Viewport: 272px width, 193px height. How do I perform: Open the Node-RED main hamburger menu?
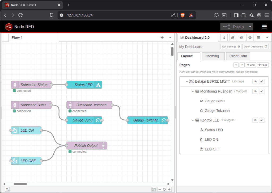[264, 27]
